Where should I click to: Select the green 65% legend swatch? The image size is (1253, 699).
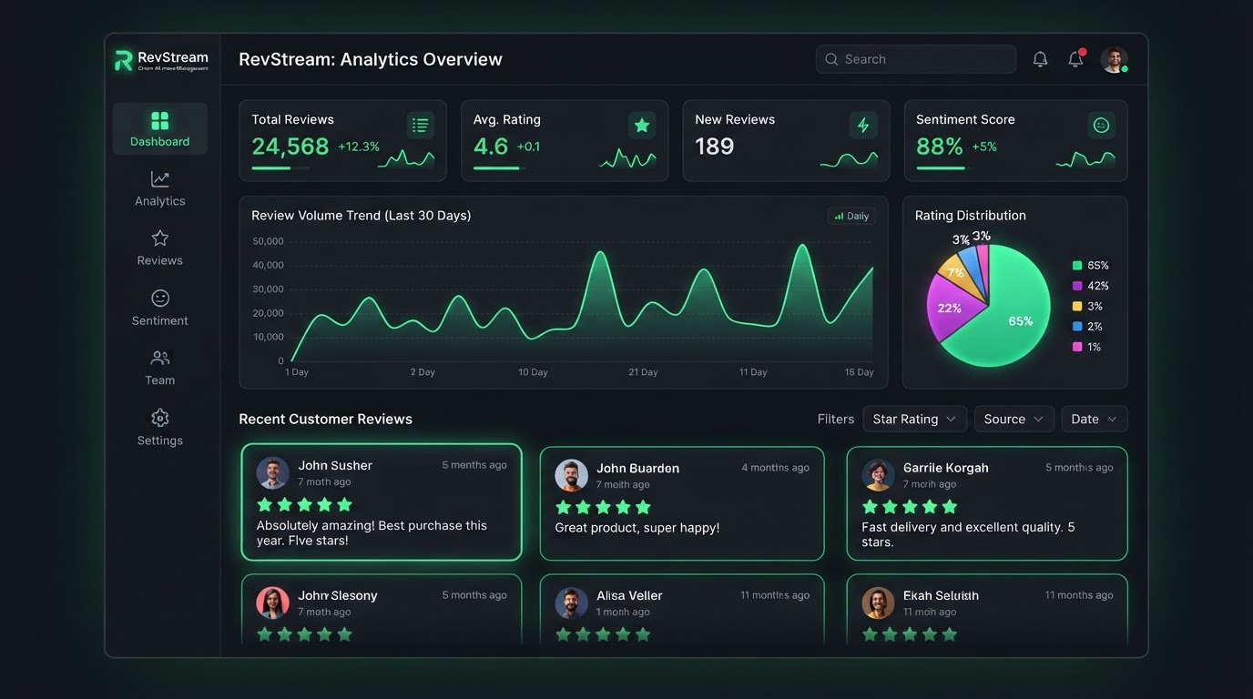(1077, 266)
